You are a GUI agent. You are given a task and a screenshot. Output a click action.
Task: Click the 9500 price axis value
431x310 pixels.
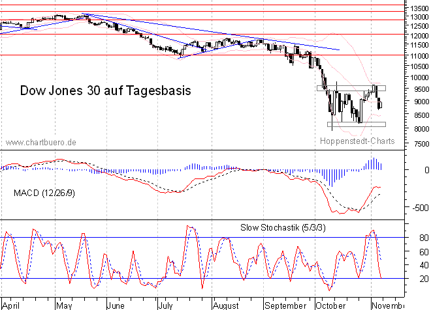coord(422,89)
